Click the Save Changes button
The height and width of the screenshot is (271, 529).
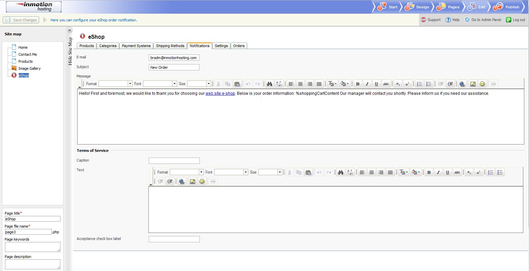(21, 20)
